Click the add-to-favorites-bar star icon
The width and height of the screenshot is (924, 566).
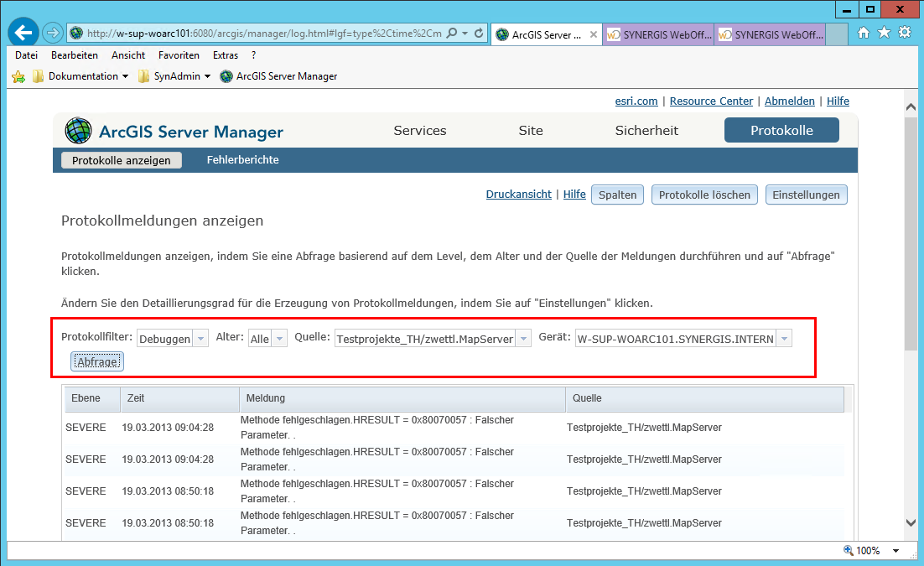tap(18, 76)
